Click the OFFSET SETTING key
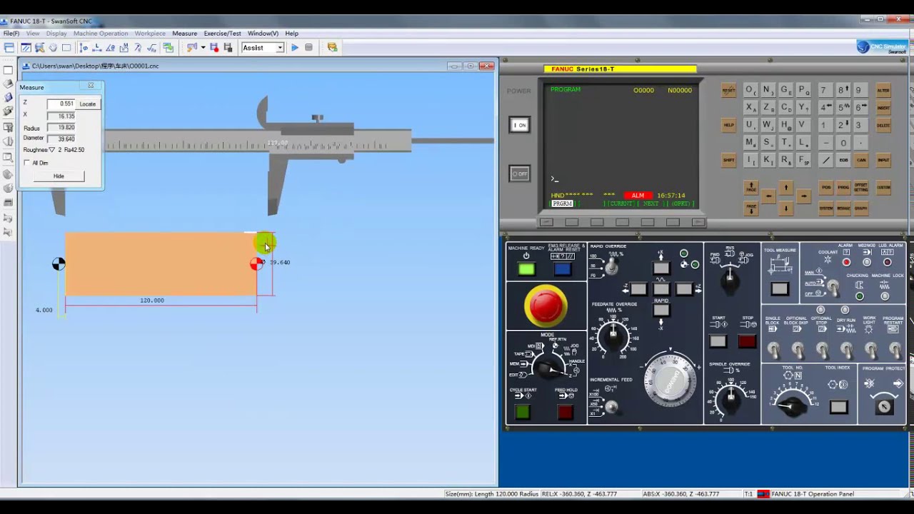914x514 pixels. tap(861, 187)
